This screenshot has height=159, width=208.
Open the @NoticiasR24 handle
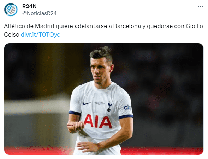(40, 13)
